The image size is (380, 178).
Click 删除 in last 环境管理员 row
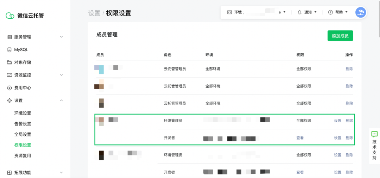point(349,155)
